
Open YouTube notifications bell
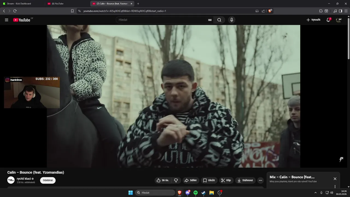tap(328, 20)
